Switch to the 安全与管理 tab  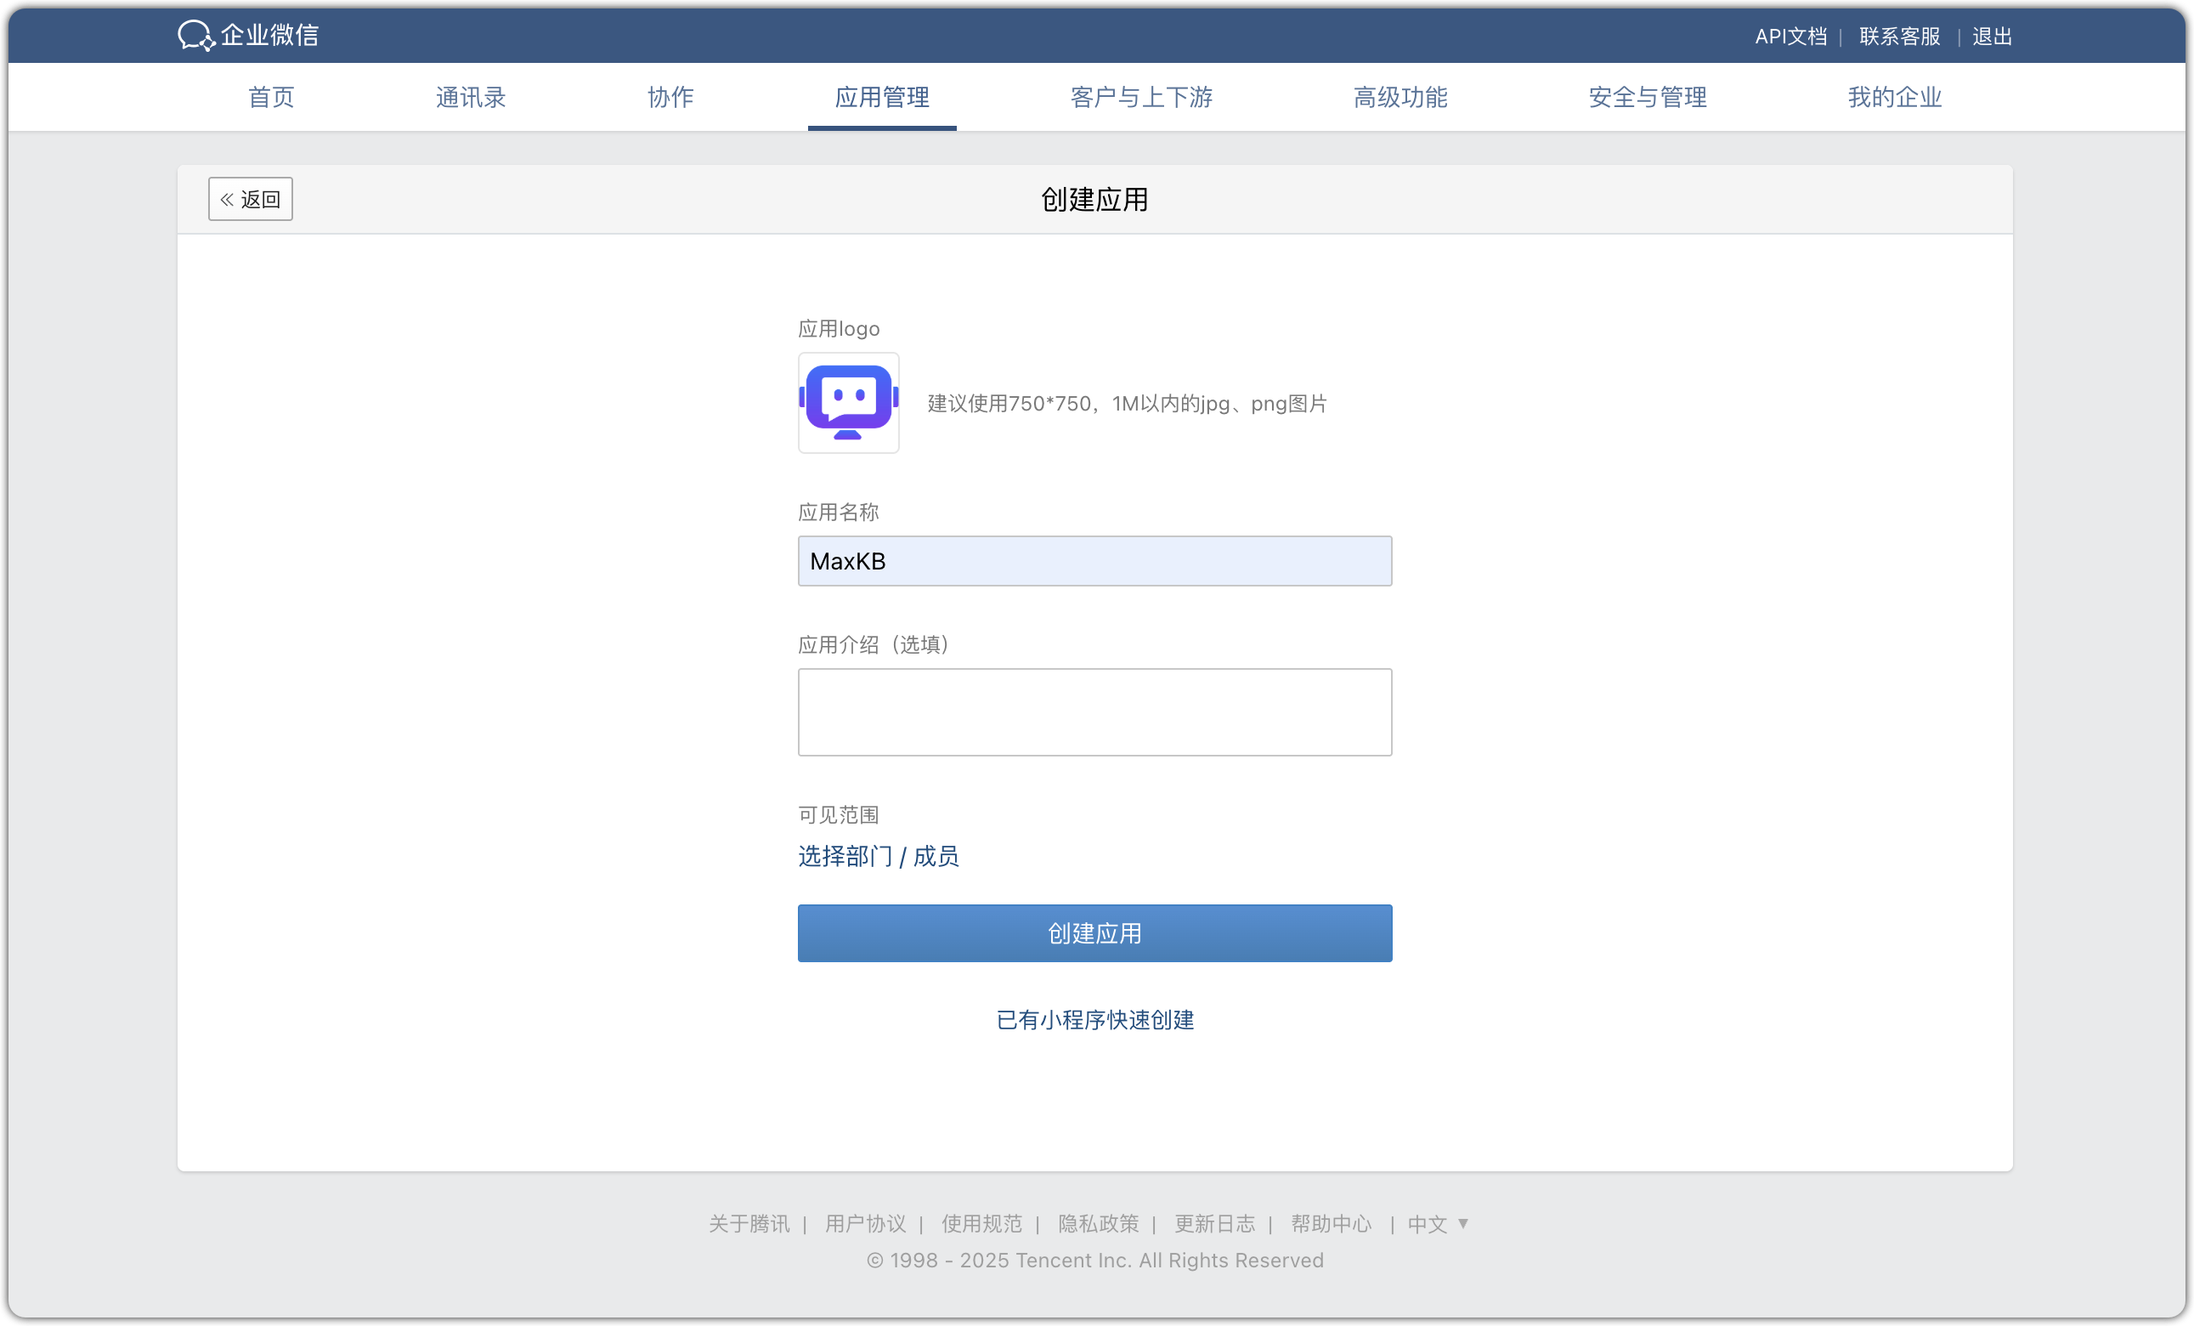[x=1648, y=97]
